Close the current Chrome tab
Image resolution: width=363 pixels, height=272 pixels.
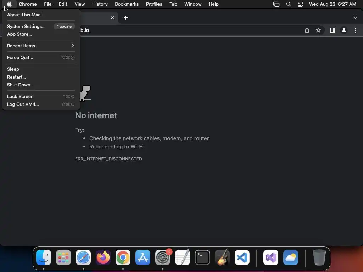coord(112,18)
